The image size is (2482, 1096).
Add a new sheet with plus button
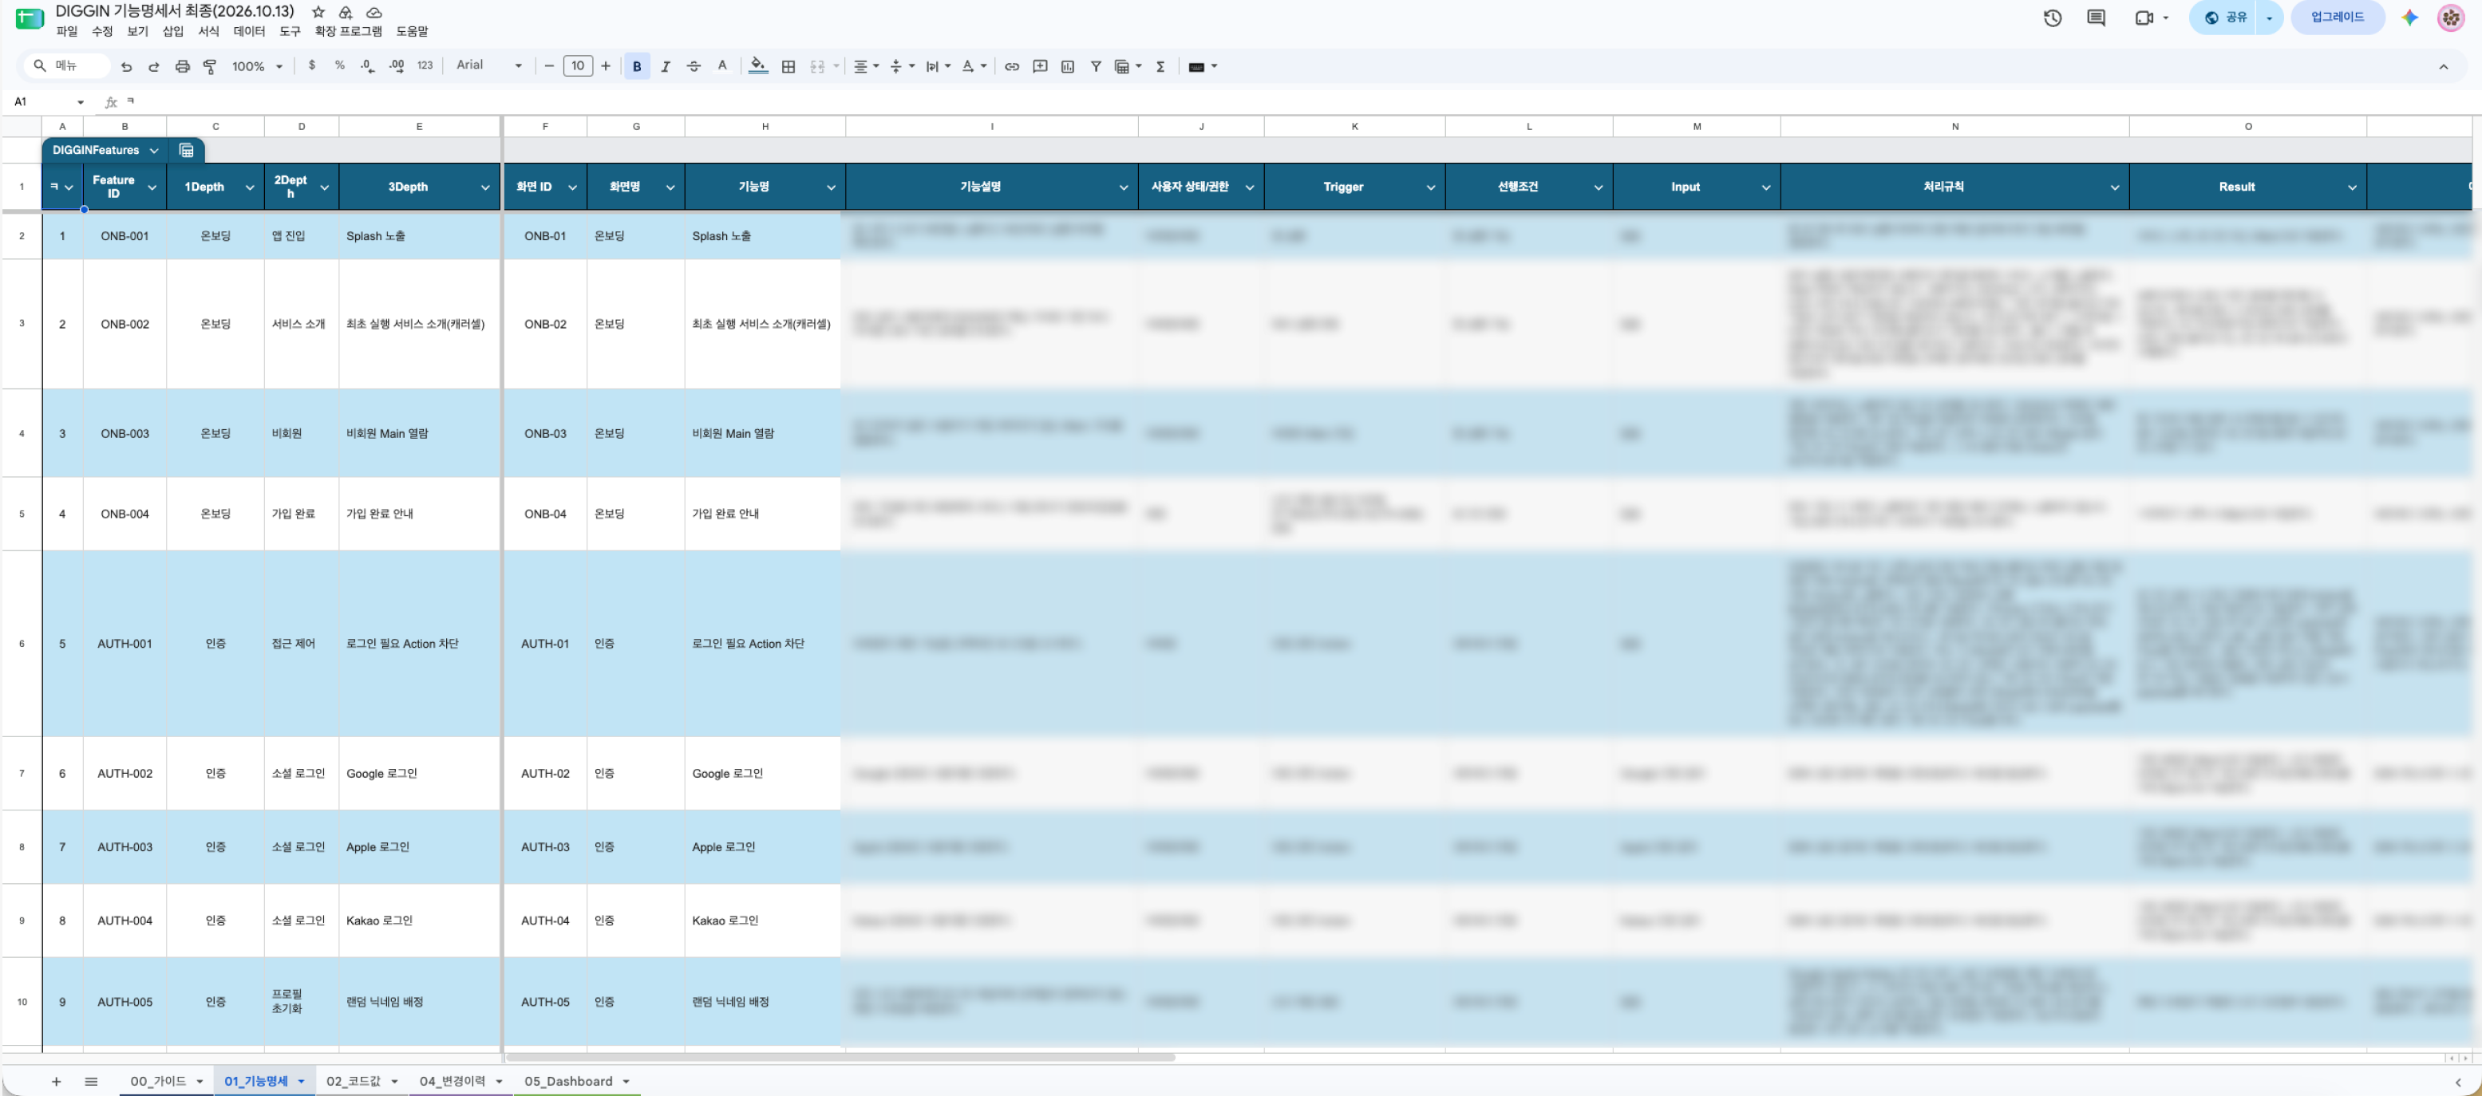point(56,1082)
